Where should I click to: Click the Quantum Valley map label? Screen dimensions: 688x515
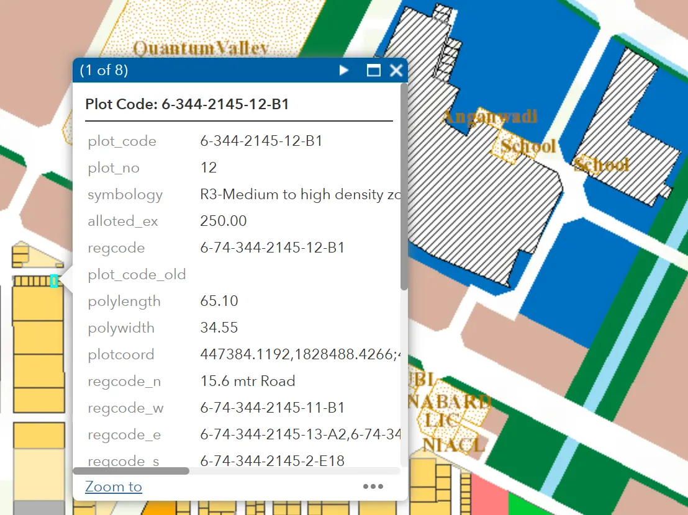tap(201, 48)
